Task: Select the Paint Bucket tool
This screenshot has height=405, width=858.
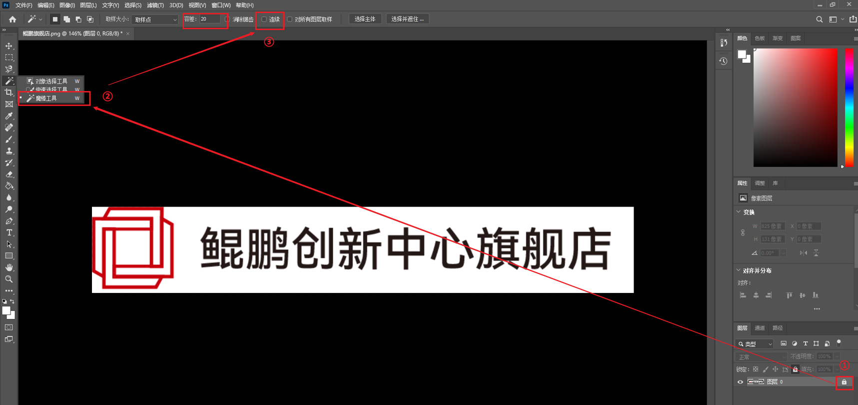Action: (9, 186)
